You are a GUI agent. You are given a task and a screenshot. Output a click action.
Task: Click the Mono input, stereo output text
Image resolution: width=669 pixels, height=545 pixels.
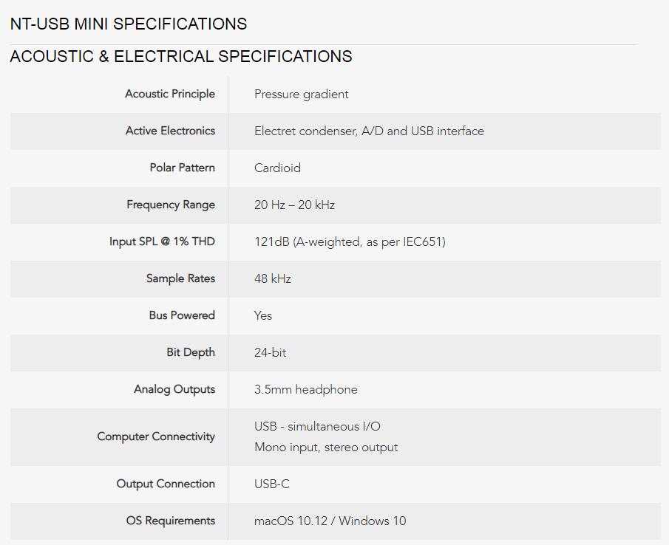pos(326,447)
